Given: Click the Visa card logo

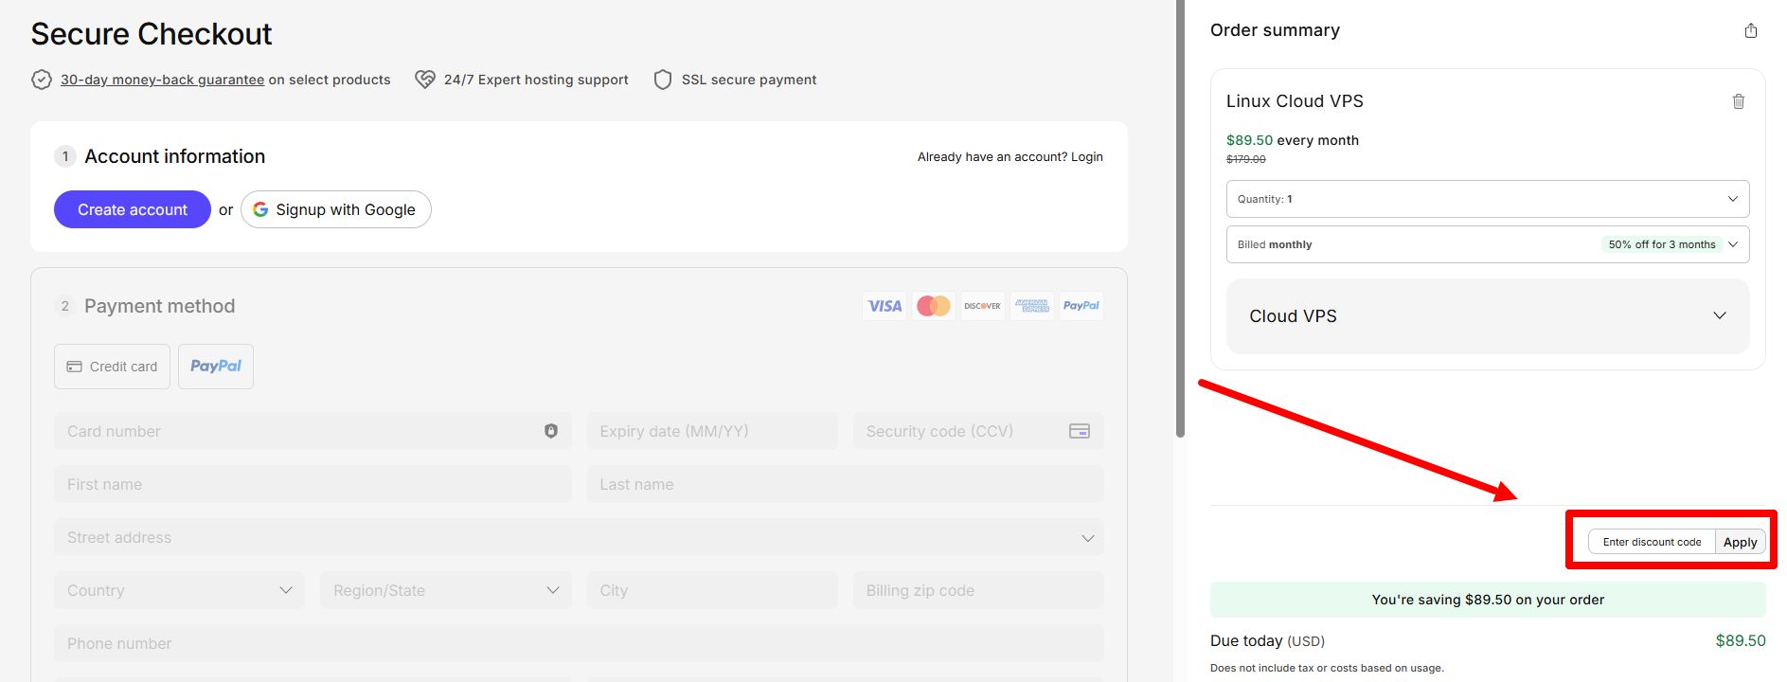Looking at the screenshot, I should coord(885,306).
